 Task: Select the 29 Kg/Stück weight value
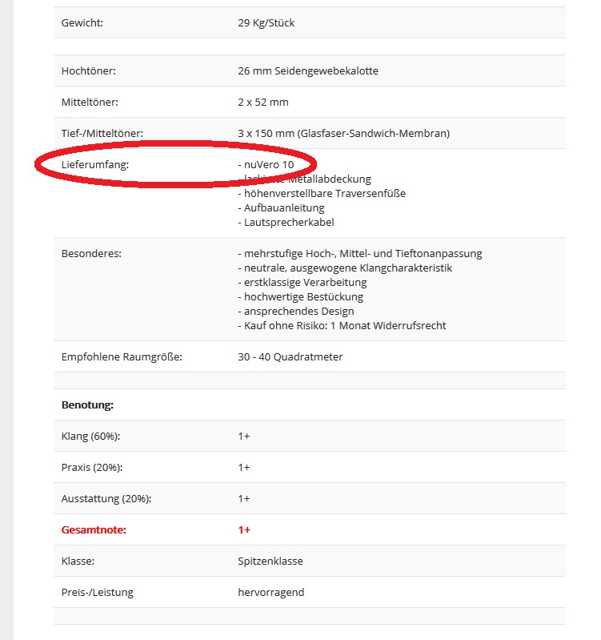[x=266, y=22]
